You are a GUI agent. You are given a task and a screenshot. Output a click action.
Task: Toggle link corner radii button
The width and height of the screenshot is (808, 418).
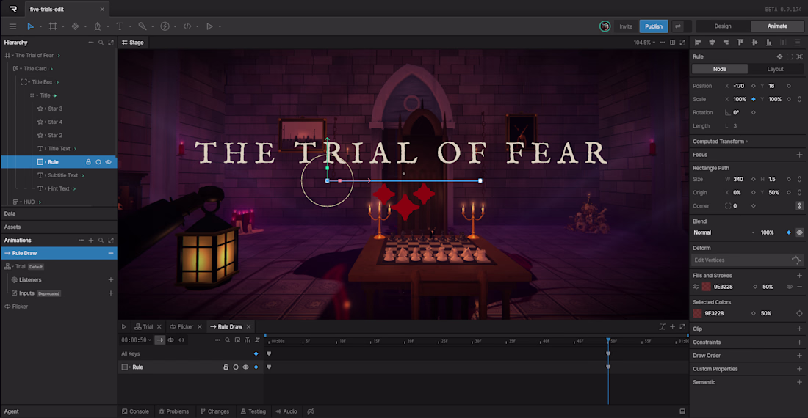coord(799,205)
